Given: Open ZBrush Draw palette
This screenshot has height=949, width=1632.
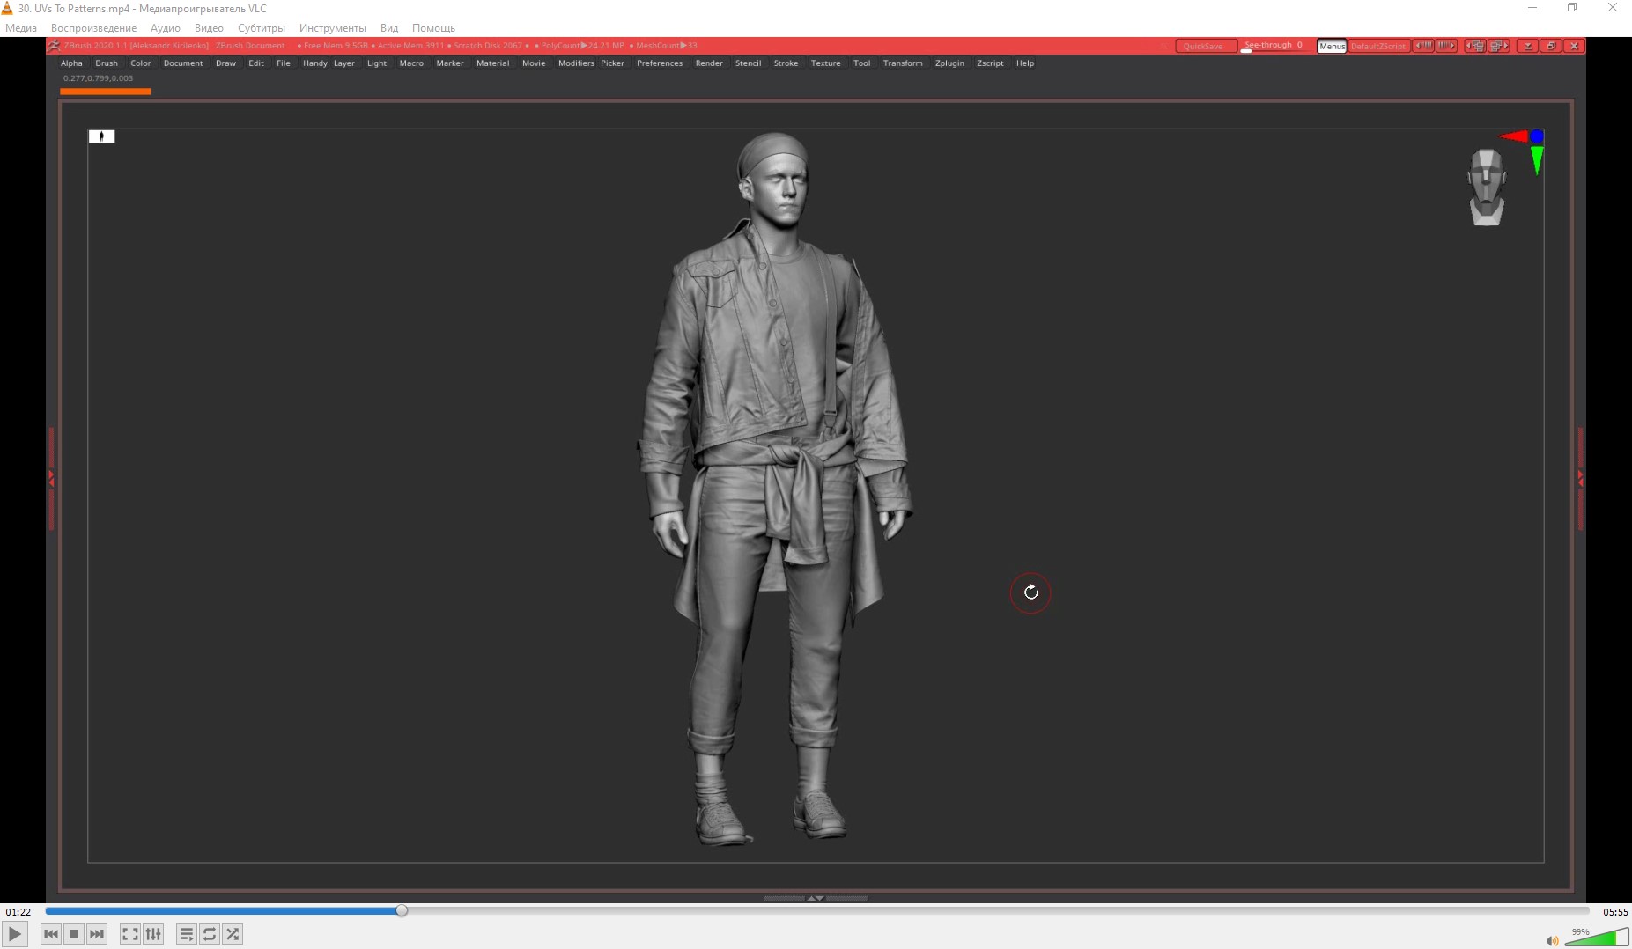Looking at the screenshot, I should click(x=225, y=63).
